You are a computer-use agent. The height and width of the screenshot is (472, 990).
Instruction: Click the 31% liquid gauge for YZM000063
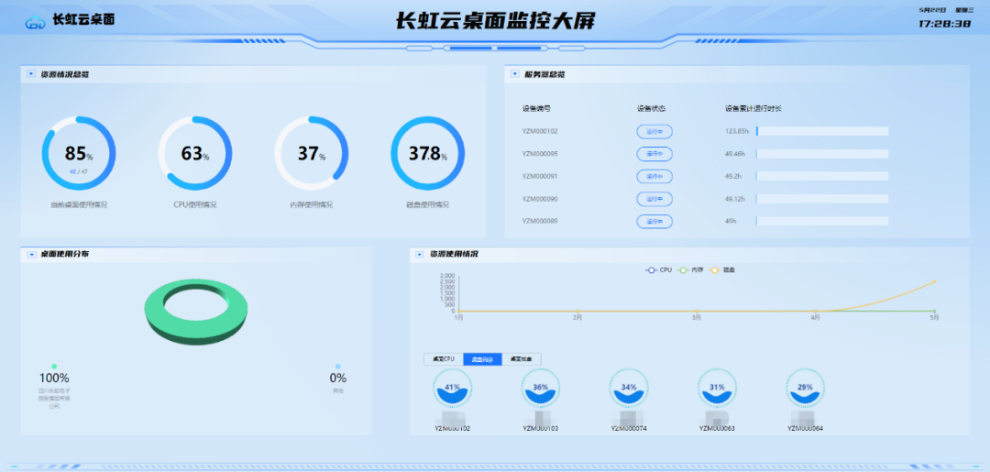tap(717, 389)
